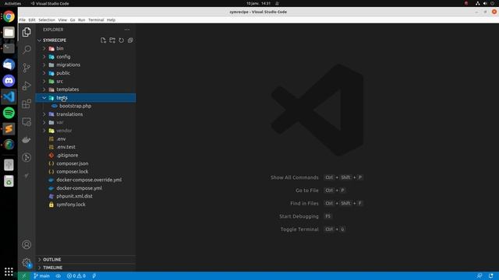Viewport: 499px width, 280px height.
Task: Open the Accounts menu icon
Action: pos(27,245)
